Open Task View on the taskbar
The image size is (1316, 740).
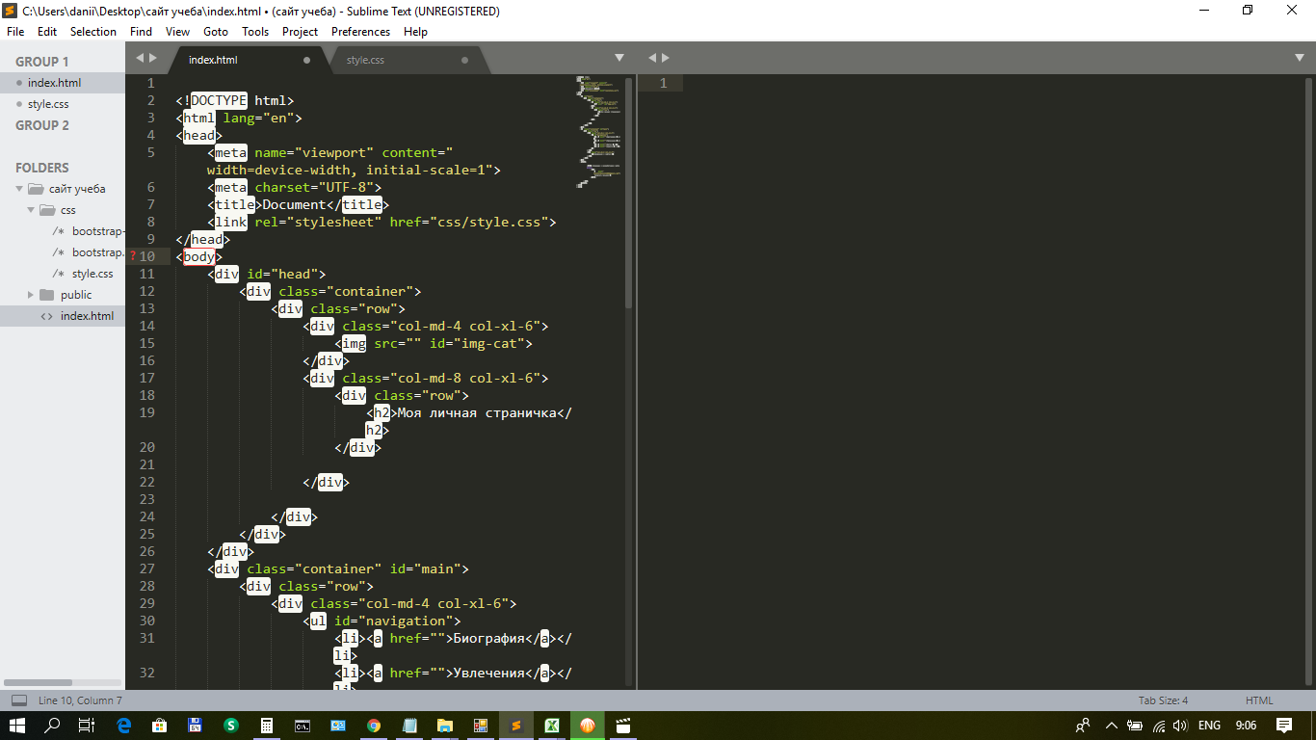pos(87,726)
